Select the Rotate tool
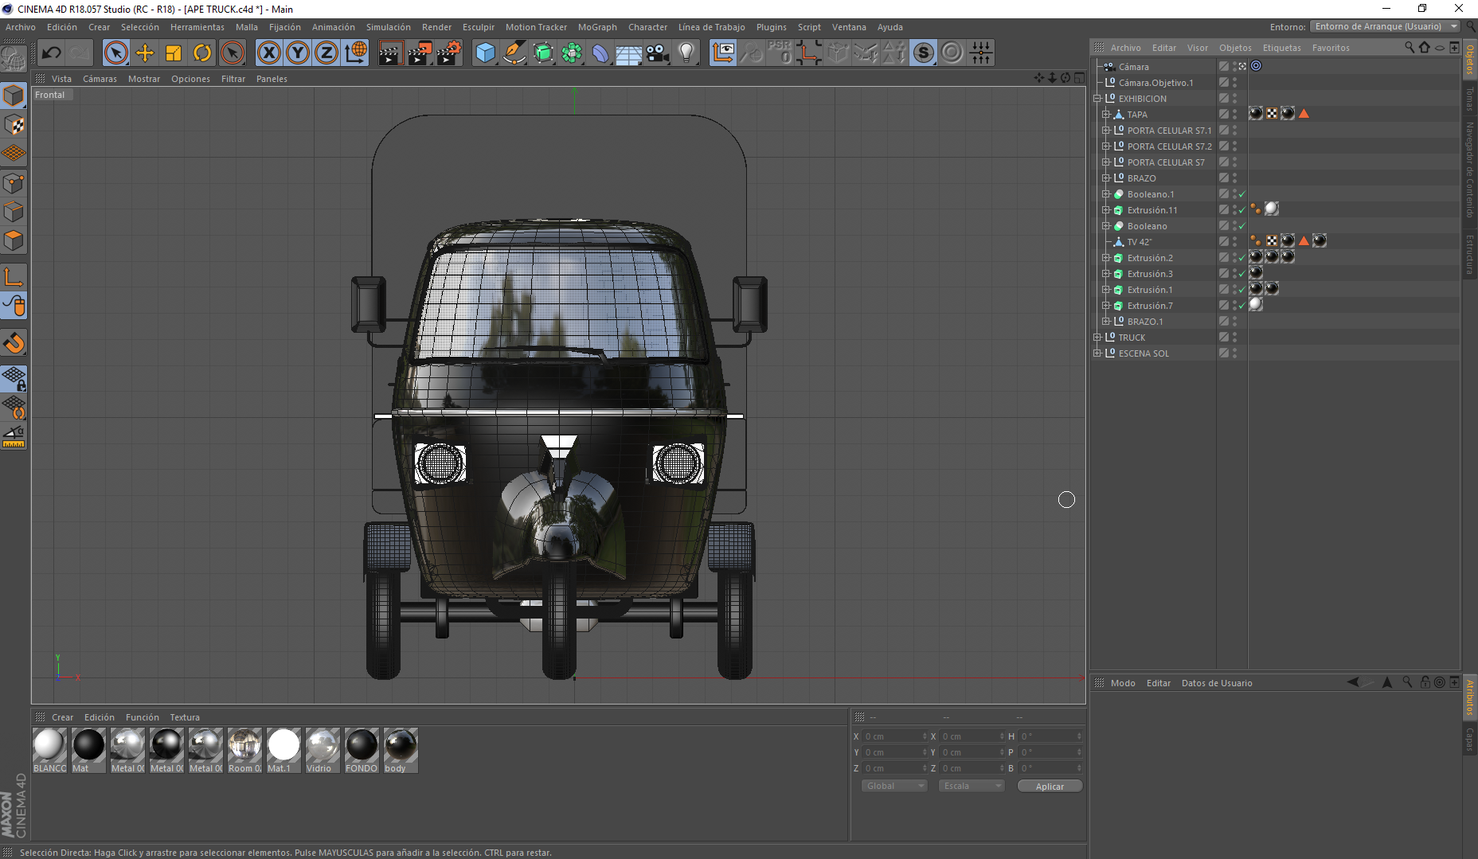The width and height of the screenshot is (1478, 859). click(x=202, y=53)
